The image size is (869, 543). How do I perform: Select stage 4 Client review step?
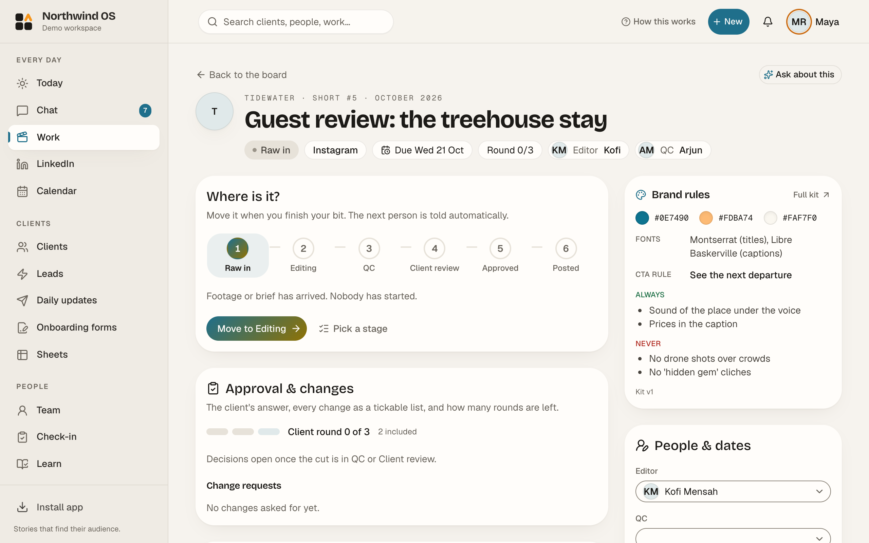tap(434, 255)
